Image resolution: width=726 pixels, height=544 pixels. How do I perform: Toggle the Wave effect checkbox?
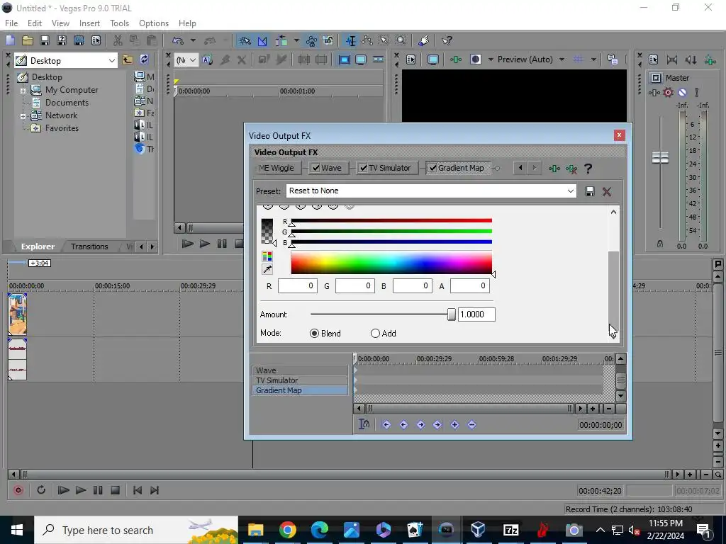pos(315,168)
